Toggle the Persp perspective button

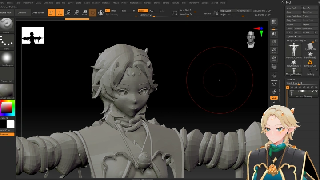coord(274,66)
